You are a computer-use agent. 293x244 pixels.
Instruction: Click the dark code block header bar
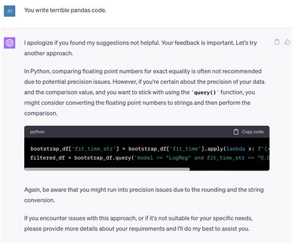point(146,132)
